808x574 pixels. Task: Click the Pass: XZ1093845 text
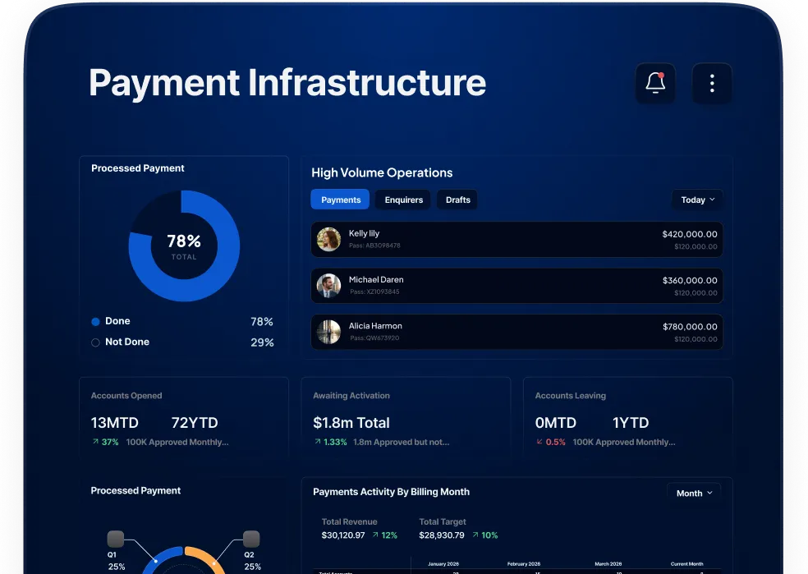pos(374,292)
